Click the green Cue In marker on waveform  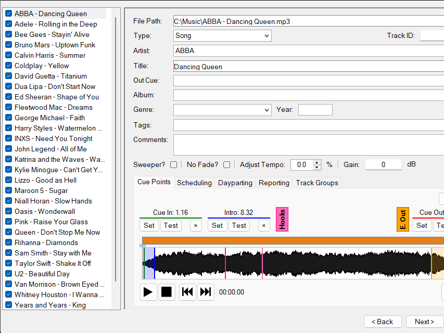coord(144,263)
